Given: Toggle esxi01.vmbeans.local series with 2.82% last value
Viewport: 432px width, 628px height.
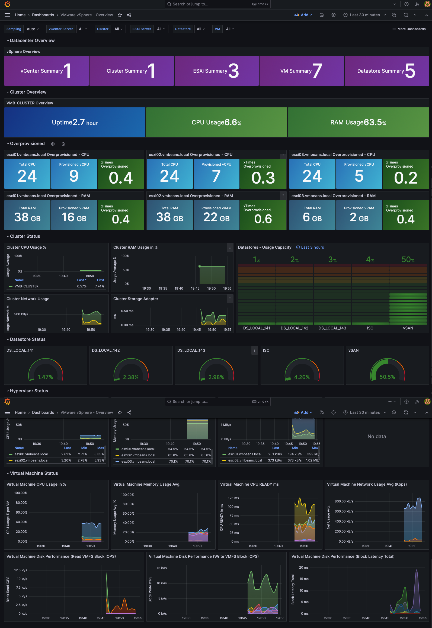Looking at the screenshot, I should coord(31,454).
